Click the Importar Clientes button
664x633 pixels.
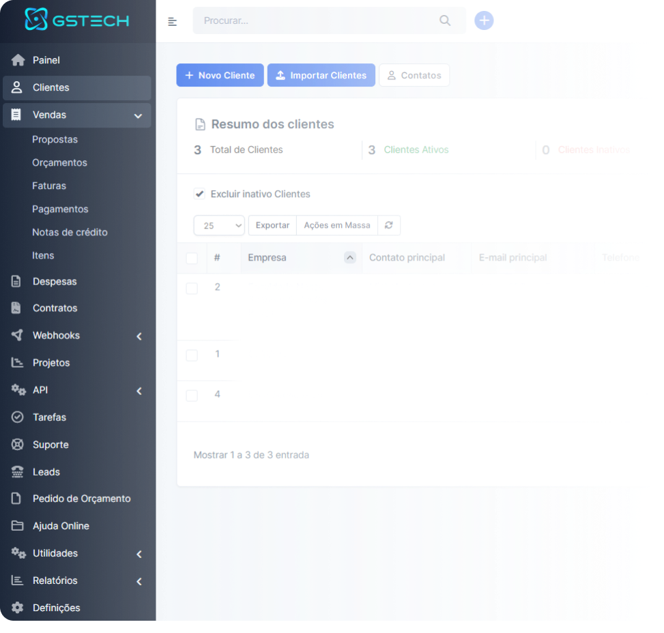tap(321, 76)
